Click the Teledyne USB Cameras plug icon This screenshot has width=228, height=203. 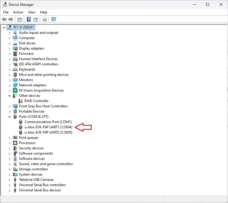pos(15,180)
